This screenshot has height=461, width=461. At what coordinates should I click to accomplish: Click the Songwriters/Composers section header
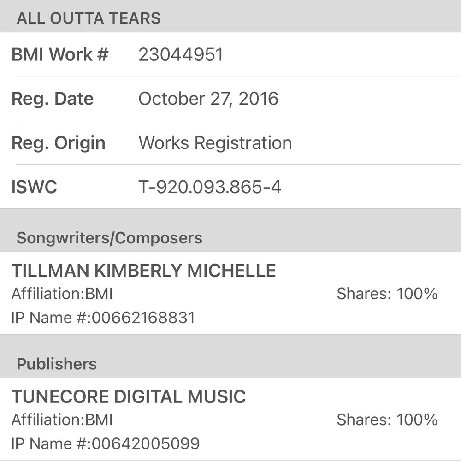[x=109, y=238]
